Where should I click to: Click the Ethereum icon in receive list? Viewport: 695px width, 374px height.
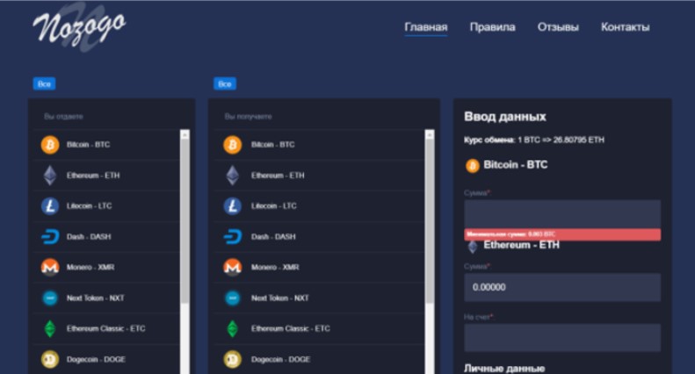pyautogui.click(x=232, y=176)
